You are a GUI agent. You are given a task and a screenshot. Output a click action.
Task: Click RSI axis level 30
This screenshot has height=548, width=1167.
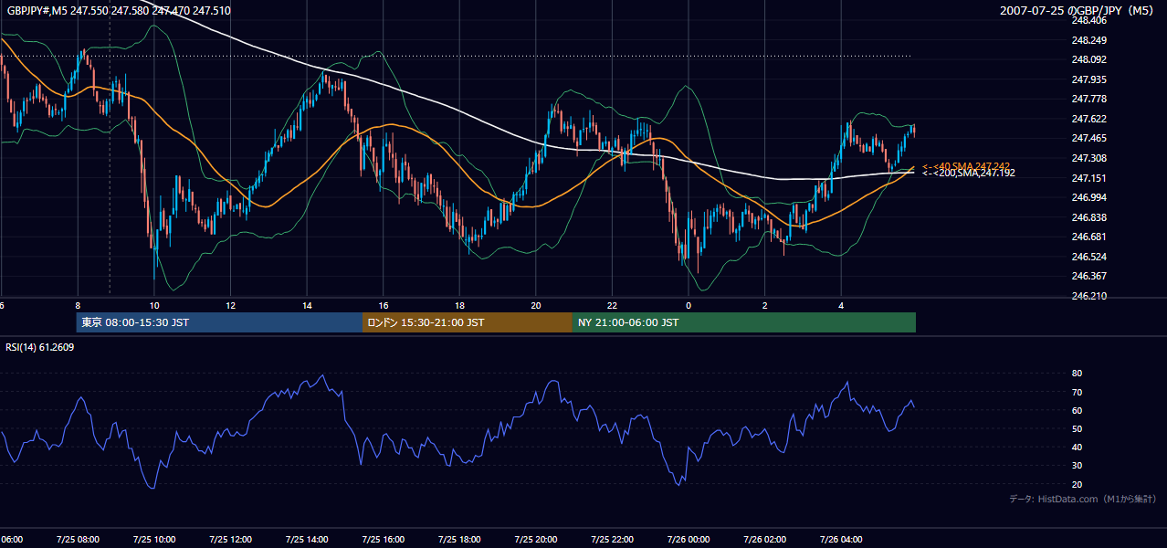[1077, 465]
